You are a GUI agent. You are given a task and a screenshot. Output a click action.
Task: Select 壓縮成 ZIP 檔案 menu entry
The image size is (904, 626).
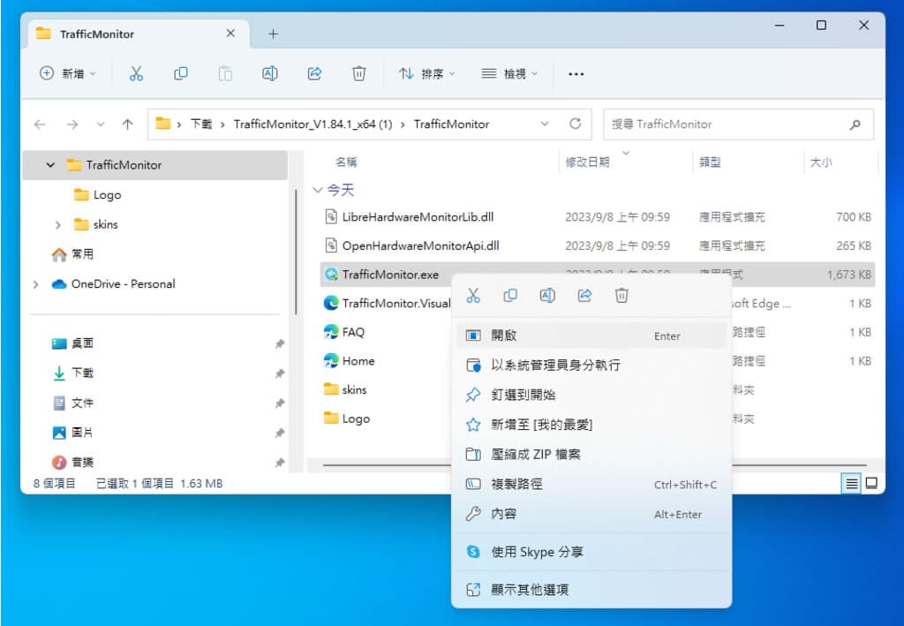click(x=591, y=454)
